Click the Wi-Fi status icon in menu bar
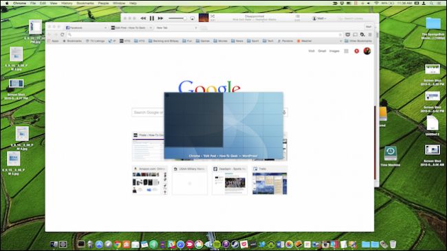This screenshot has width=447, height=251. (376, 3)
